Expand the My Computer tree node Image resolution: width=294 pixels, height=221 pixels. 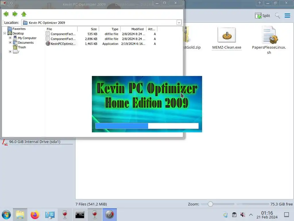click(10, 38)
